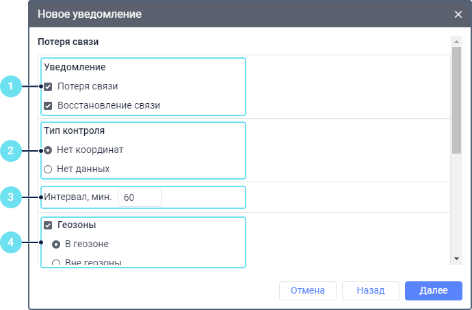The height and width of the screenshot is (310, 472).
Task: Click callout marker number 3
Action: [x=11, y=197]
